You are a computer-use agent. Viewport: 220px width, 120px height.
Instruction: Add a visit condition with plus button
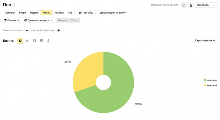pyautogui.click(x=27, y=30)
